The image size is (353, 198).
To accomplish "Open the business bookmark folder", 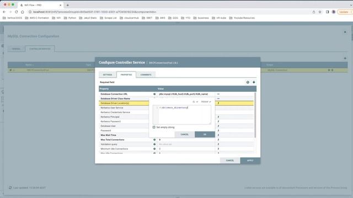I will [x=201, y=18].
